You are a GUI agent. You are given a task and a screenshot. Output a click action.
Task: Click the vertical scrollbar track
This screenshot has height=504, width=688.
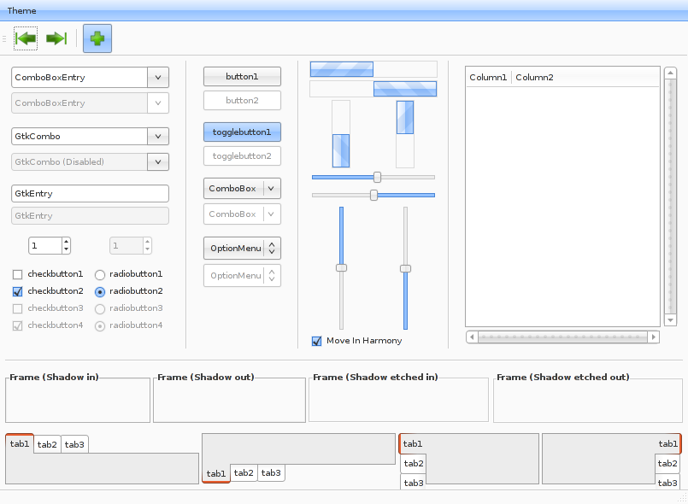670,196
